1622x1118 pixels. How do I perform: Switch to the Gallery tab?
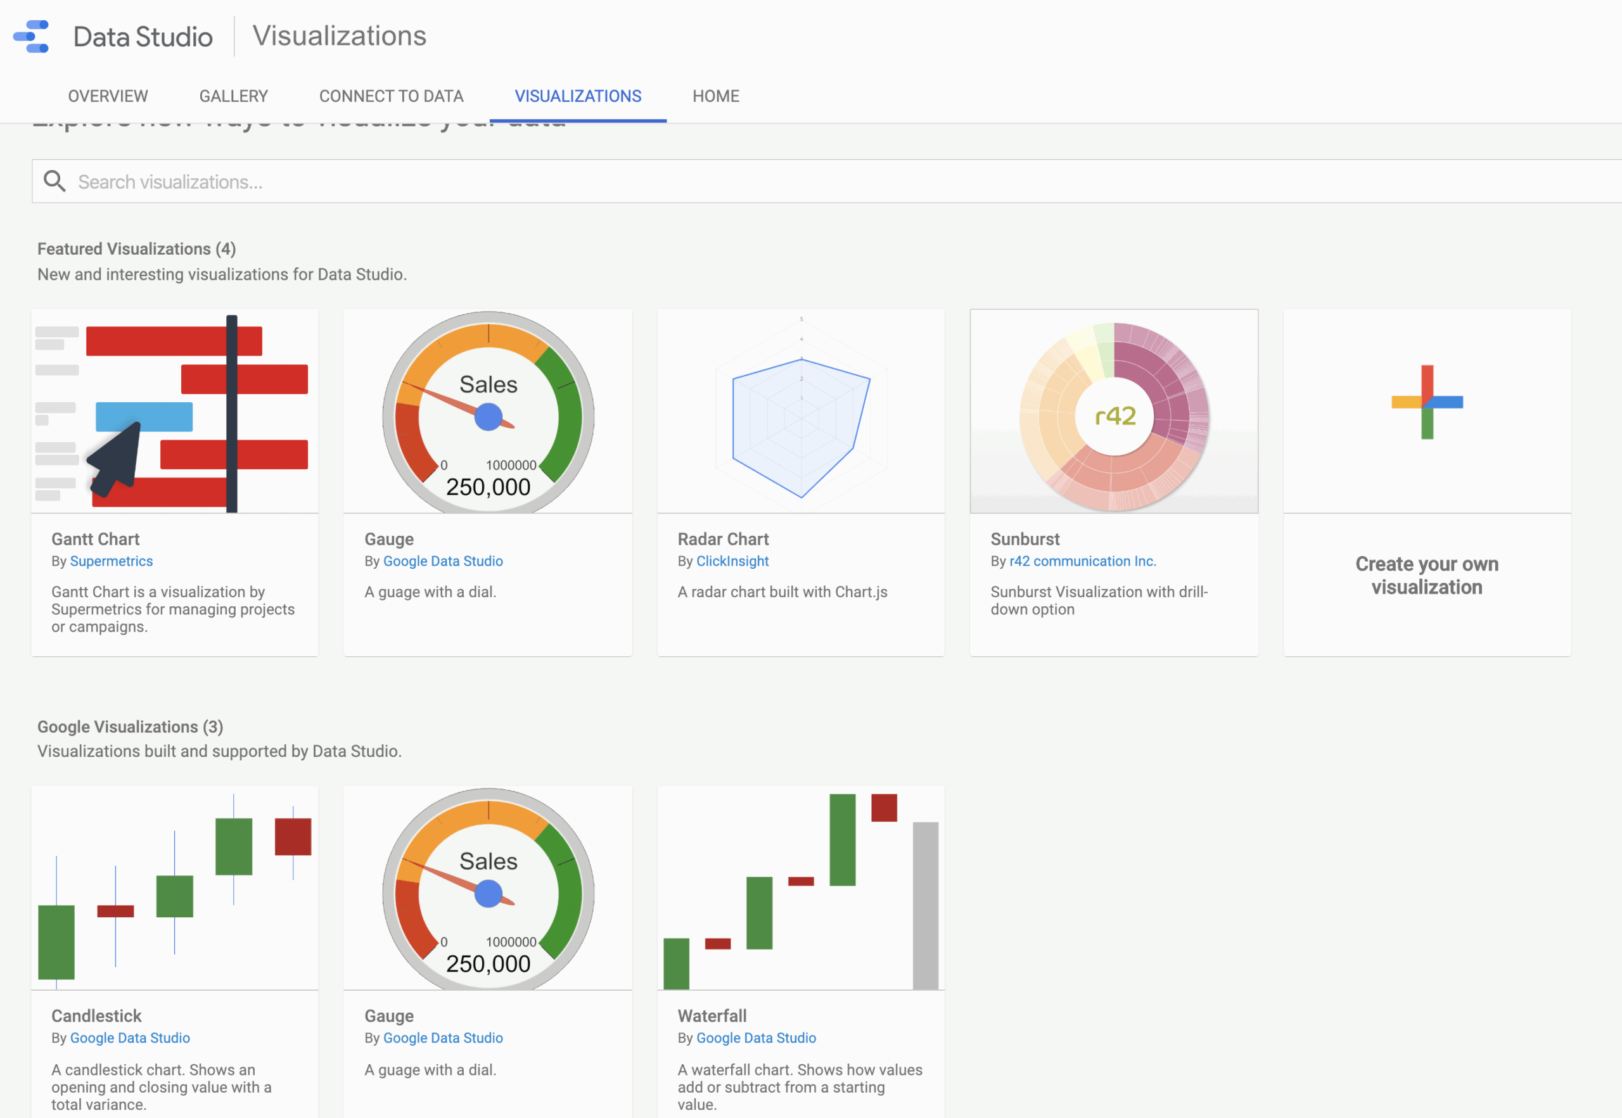(233, 96)
